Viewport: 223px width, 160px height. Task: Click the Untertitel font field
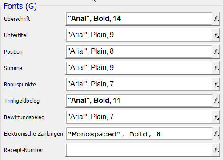click(139, 35)
